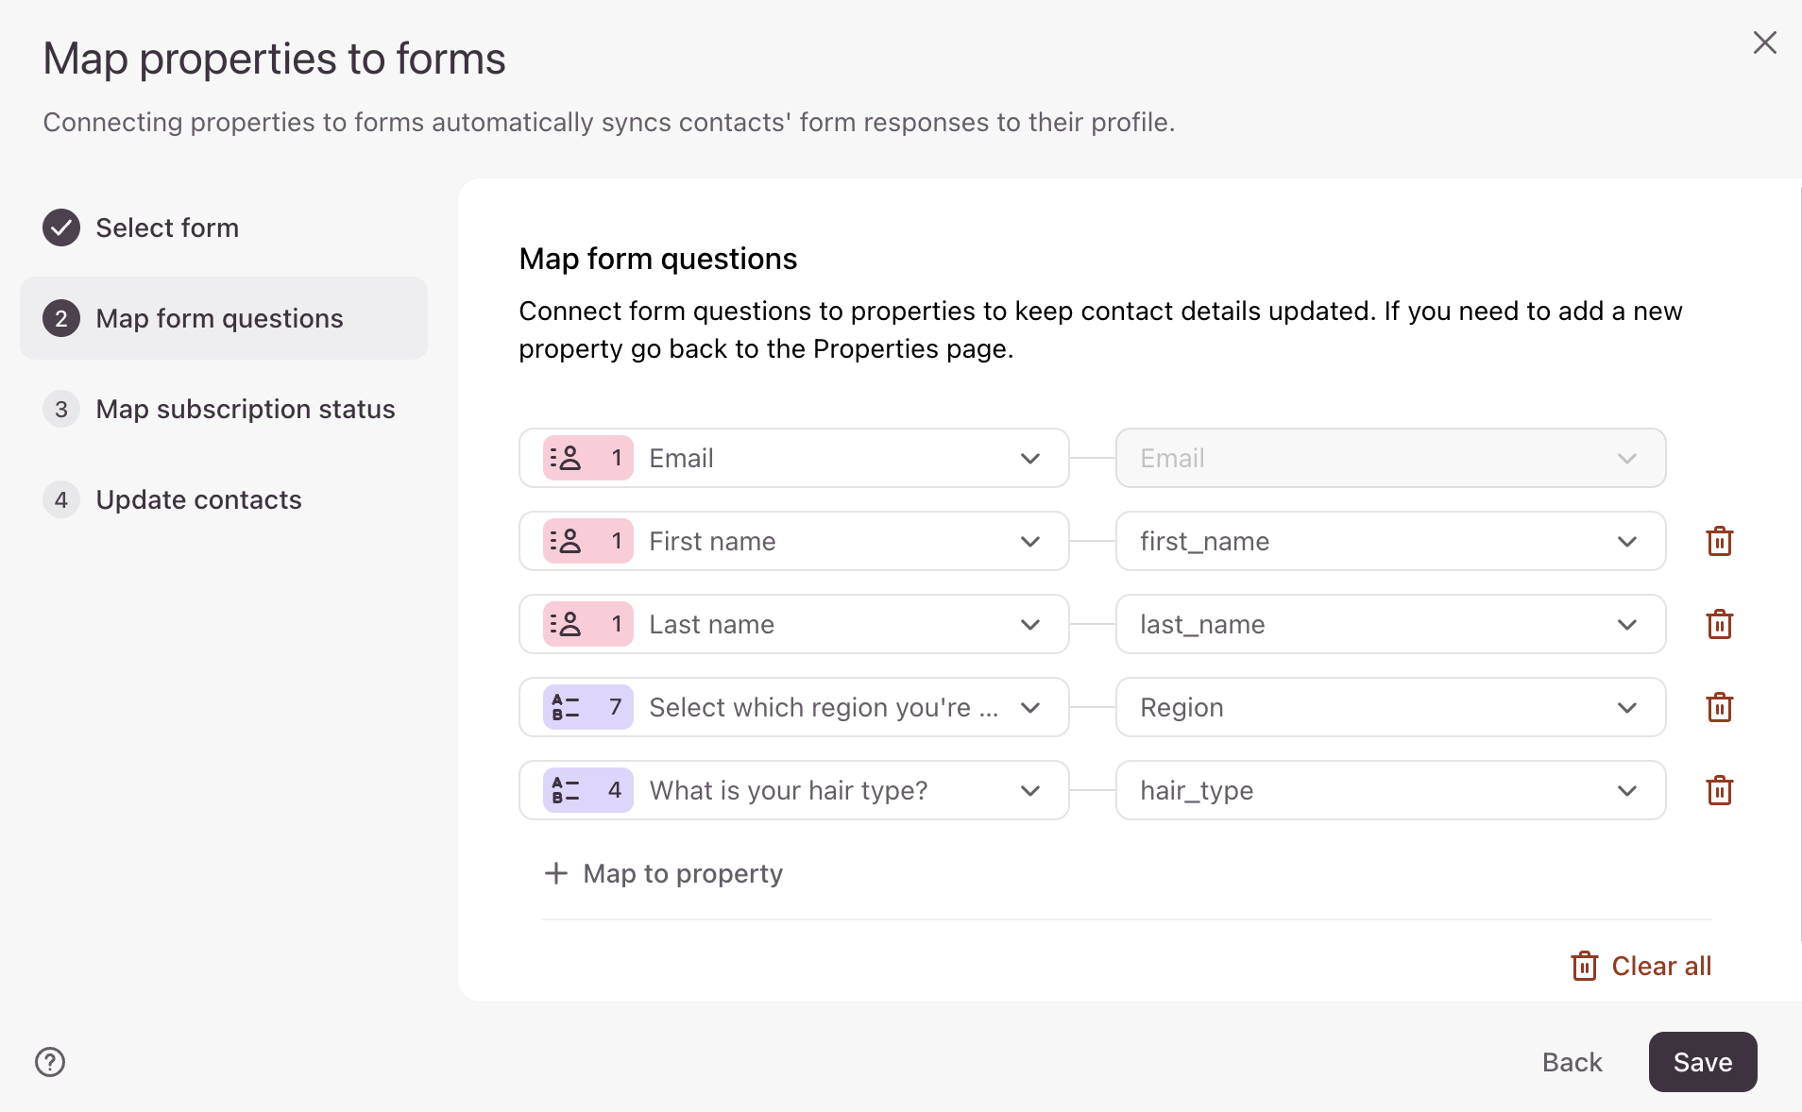Click the checkmark icon for Select form step
This screenshot has width=1802, height=1112.
coord(61,227)
